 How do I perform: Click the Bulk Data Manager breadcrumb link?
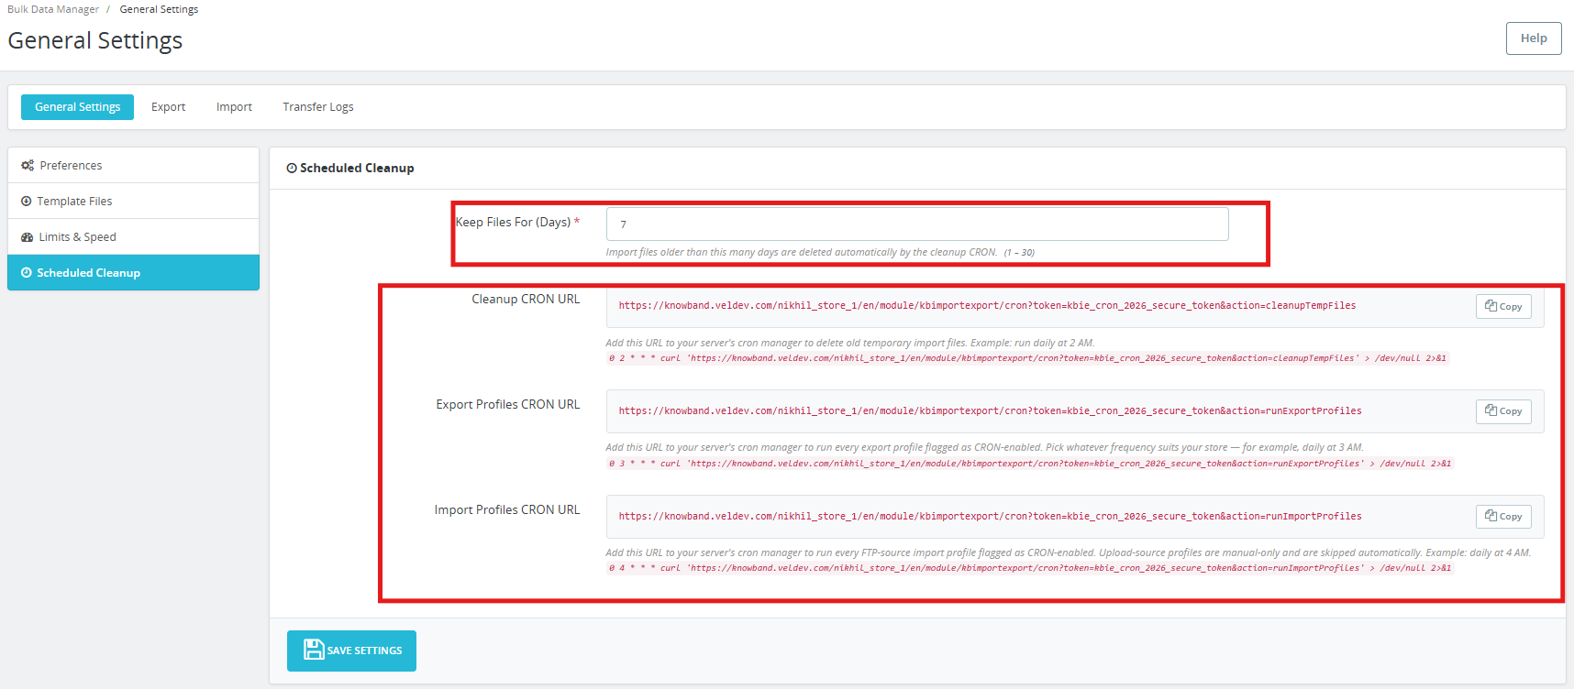pyautogui.click(x=53, y=9)
